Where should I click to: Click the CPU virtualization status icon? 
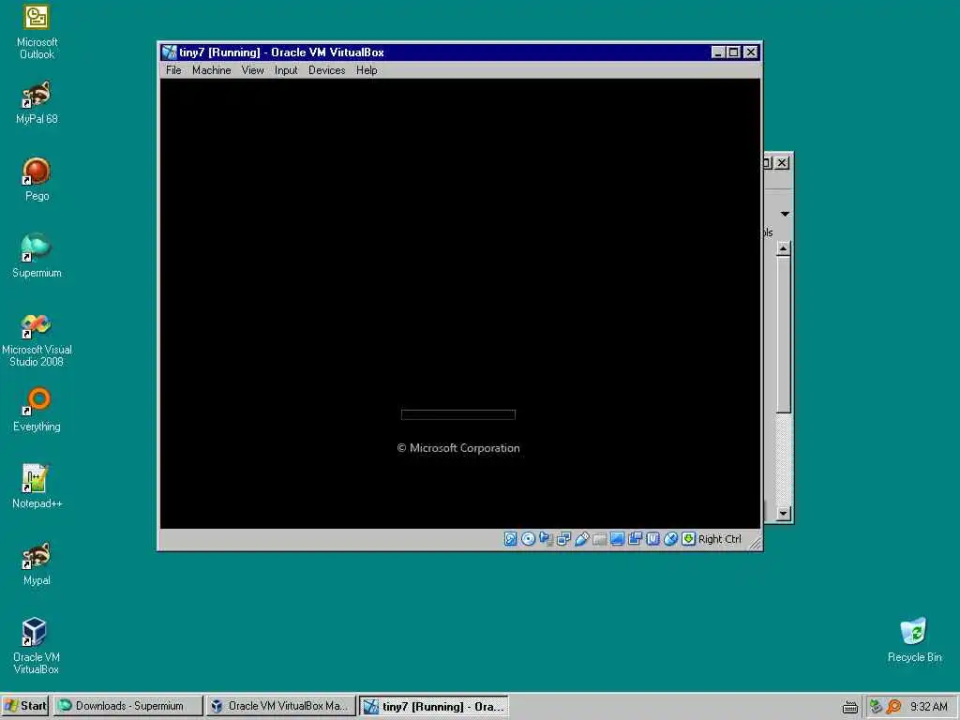[652, 539]
